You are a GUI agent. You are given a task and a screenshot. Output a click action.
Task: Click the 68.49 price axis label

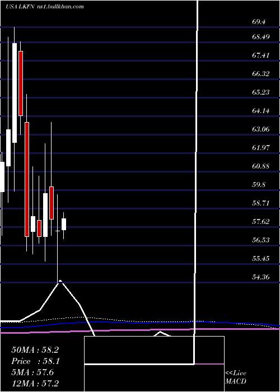pyautogui.click(x=261, y=37)
